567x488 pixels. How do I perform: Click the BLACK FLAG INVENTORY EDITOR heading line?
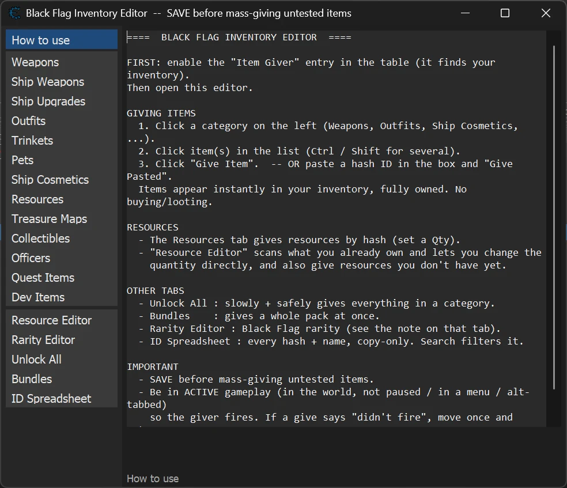click(x=239, y=37)
